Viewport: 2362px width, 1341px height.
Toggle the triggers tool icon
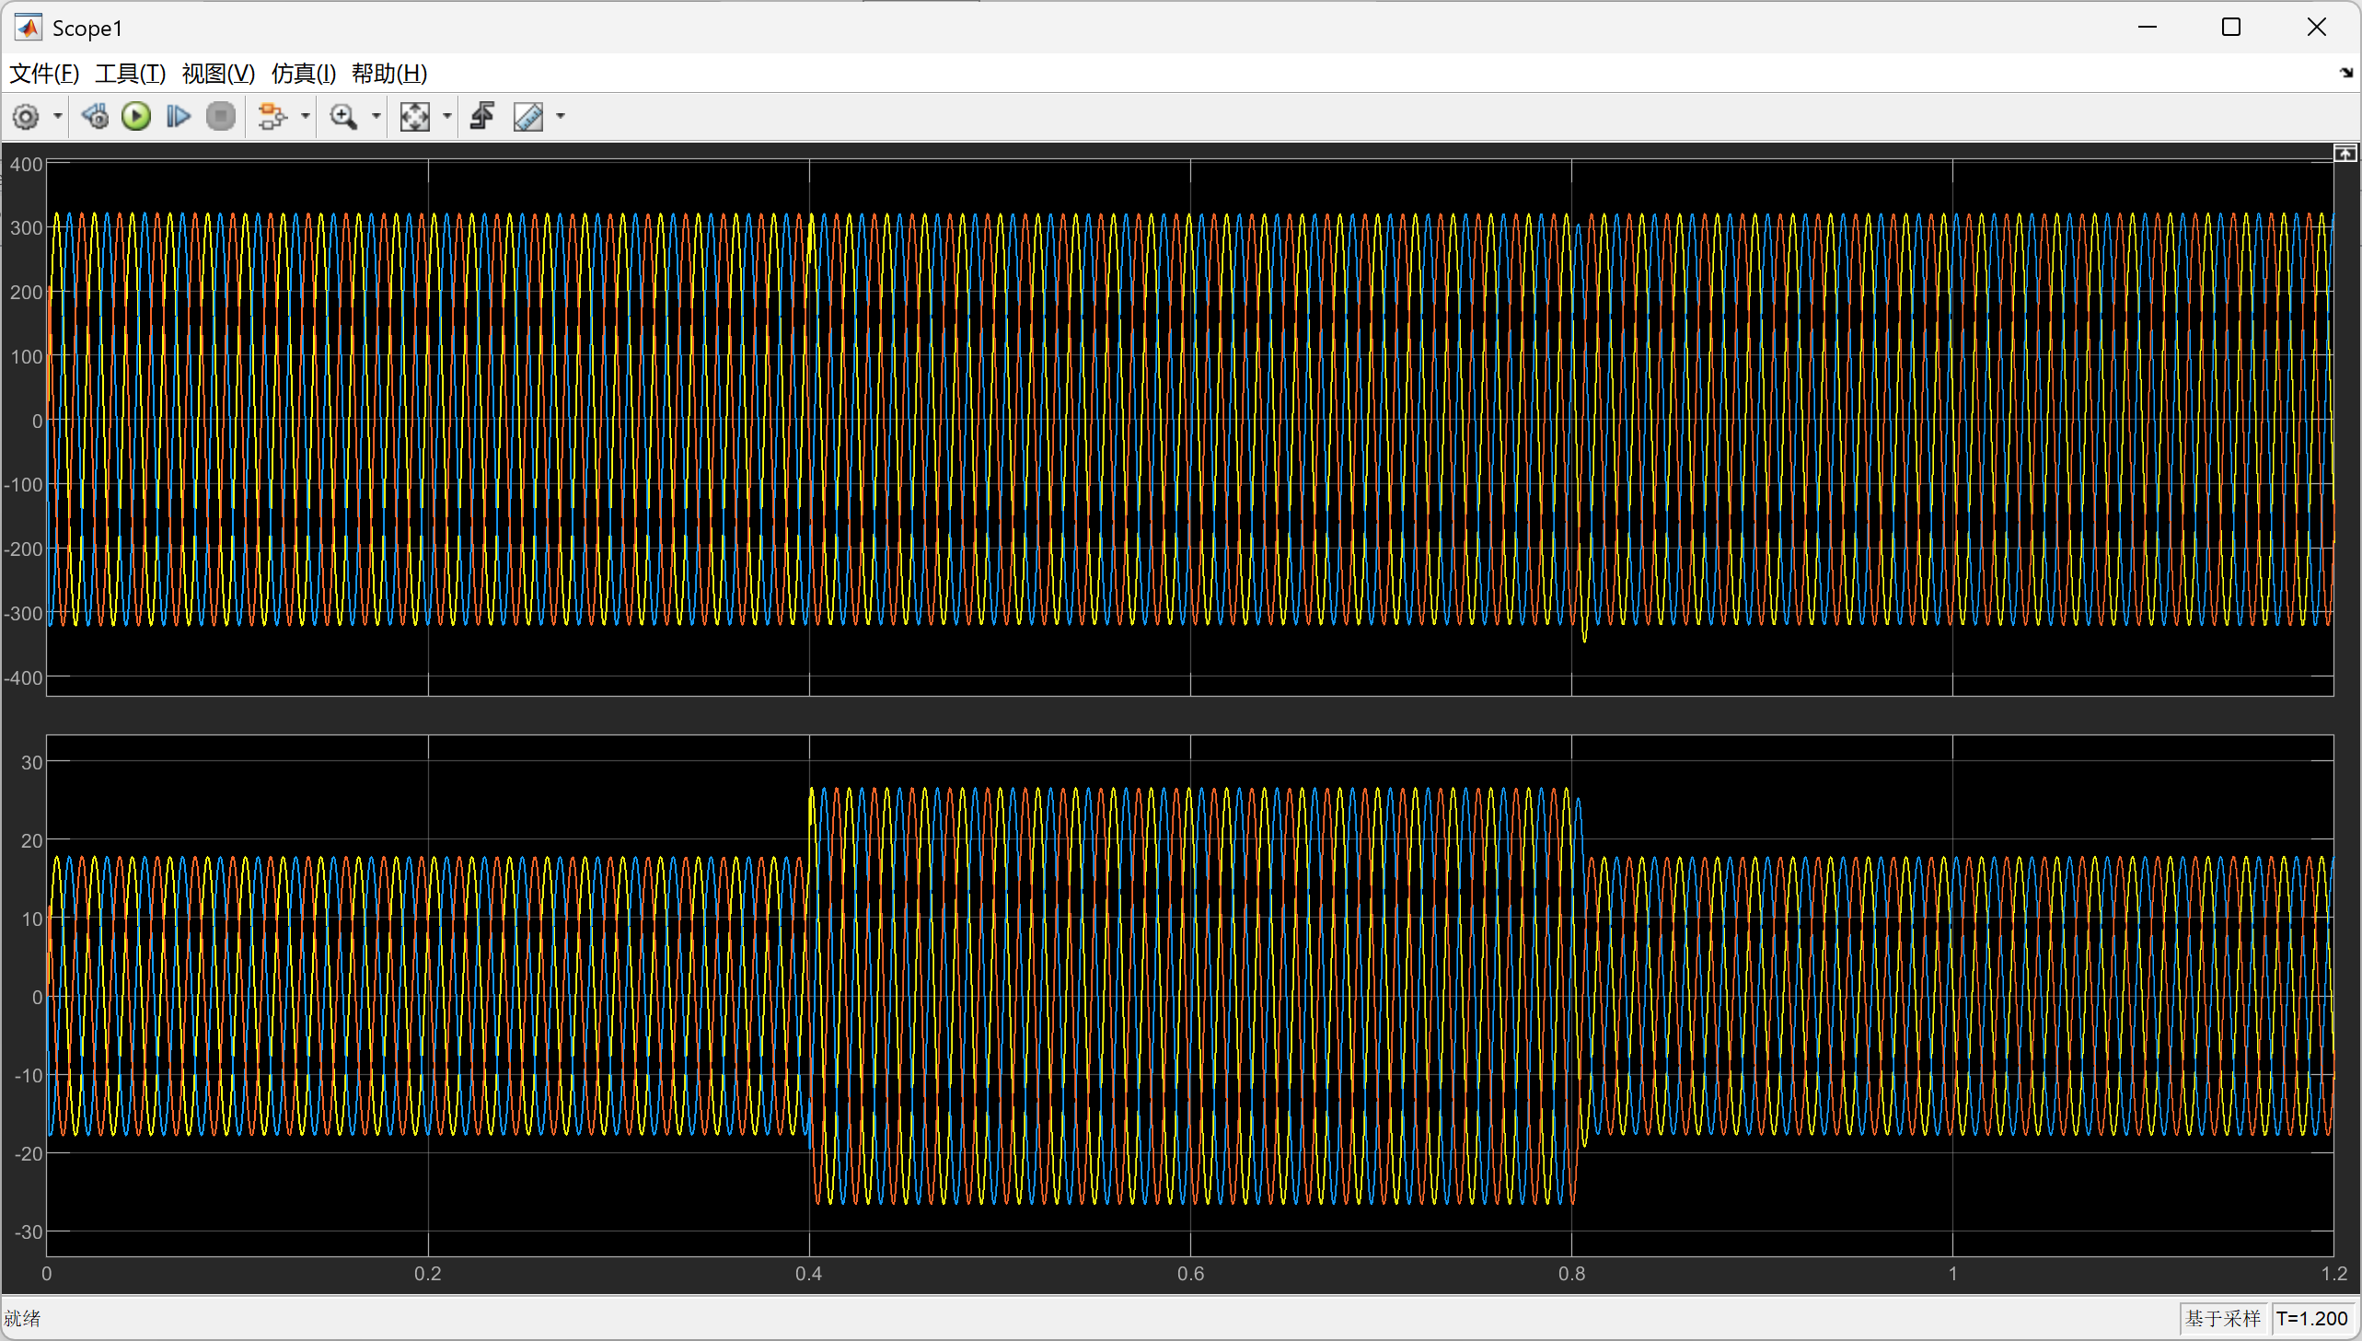[482, 117]
